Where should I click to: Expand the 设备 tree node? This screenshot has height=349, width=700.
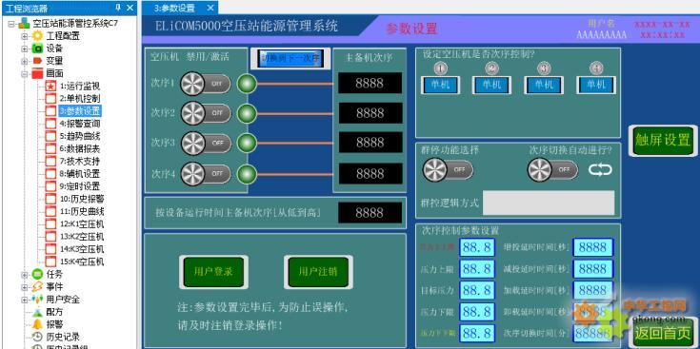click(x=25, y=48)
